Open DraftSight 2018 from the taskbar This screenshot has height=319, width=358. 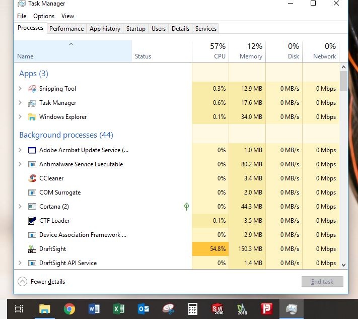[242, 309]
